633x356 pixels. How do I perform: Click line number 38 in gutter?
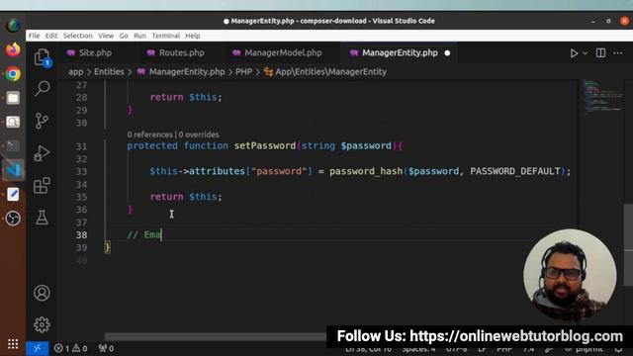[x=81, y=235]
